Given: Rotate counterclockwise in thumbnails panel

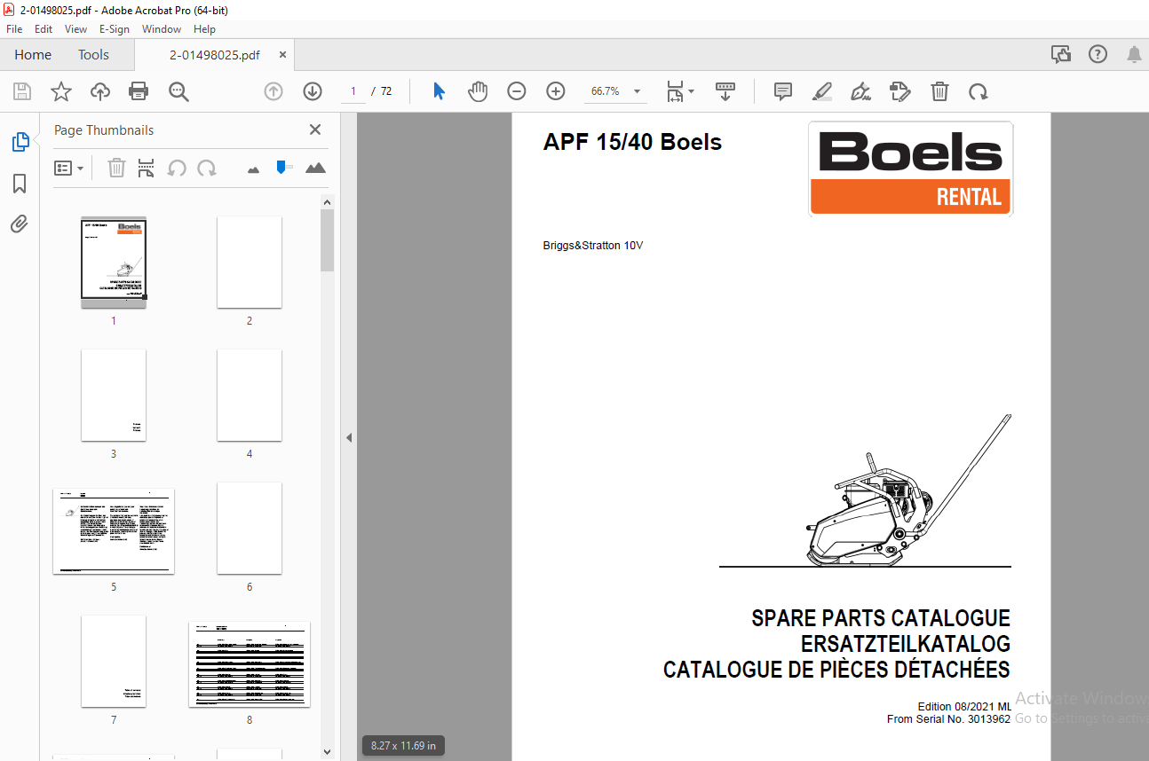Looking at the screenshot, I should point(177,168).
